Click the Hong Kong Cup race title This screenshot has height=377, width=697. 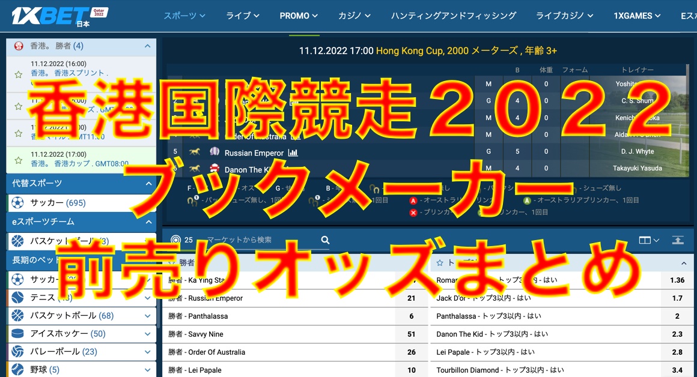[466, 50]
